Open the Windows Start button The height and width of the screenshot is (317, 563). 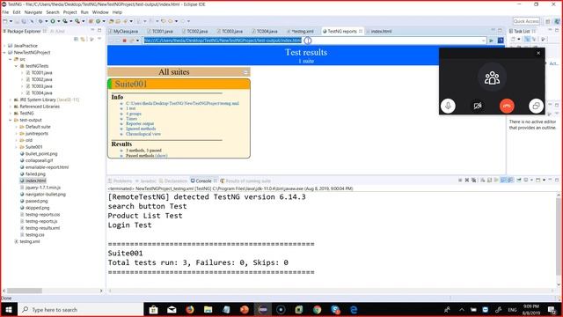click(x=8, y=309)
